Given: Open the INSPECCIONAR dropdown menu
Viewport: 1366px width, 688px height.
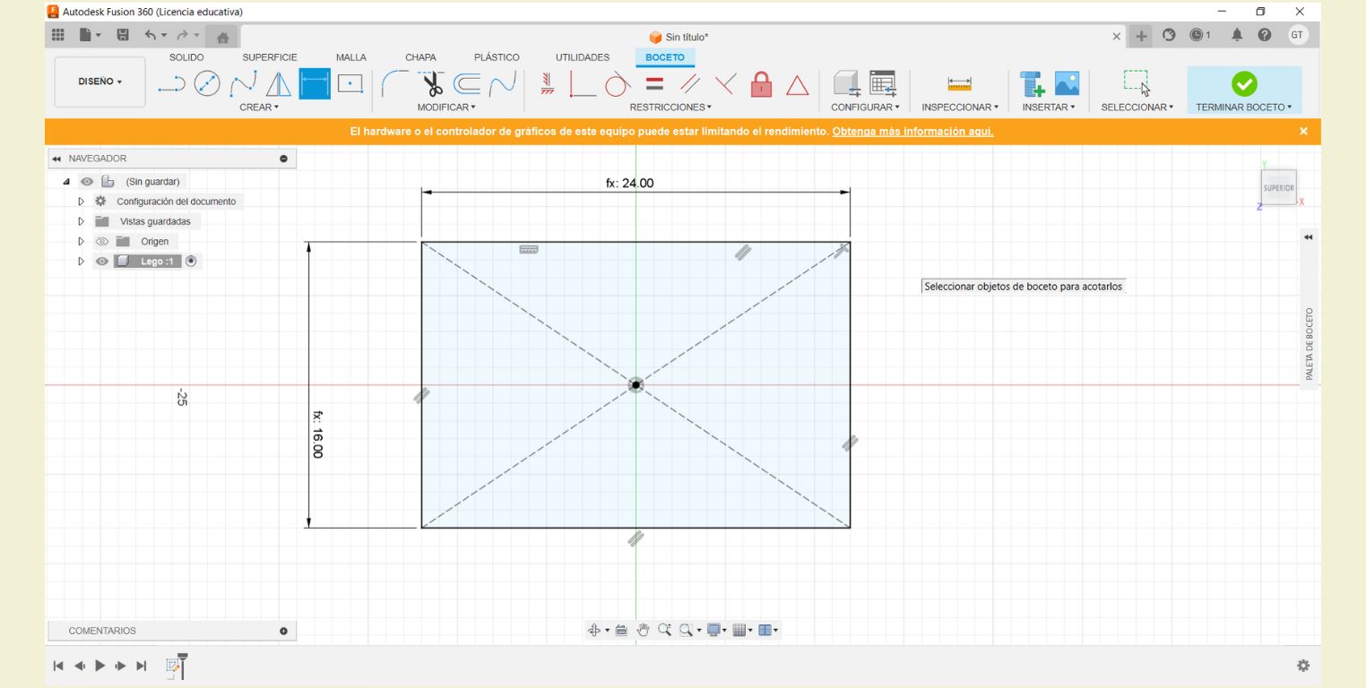Looking at the screenshot, I should 960,107.
